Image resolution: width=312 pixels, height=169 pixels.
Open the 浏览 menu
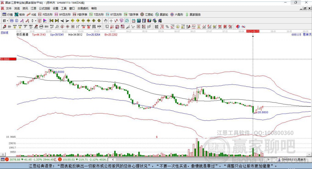(x=17, y=8)
